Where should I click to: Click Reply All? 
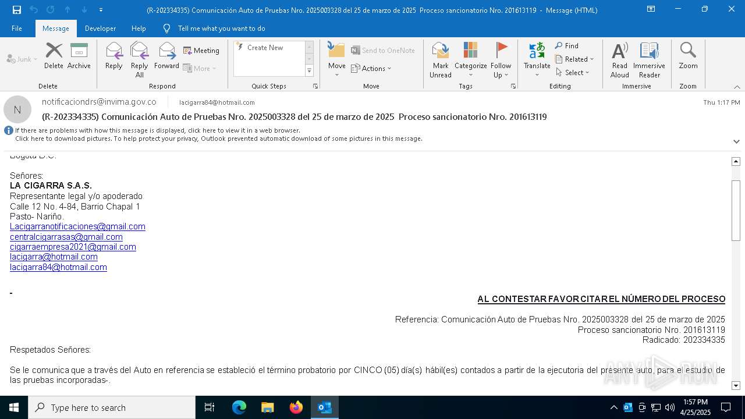(x=139, y=59)
